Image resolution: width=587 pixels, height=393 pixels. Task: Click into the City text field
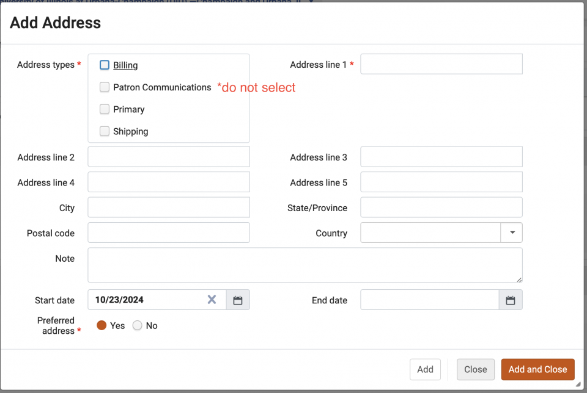[169, 207]
